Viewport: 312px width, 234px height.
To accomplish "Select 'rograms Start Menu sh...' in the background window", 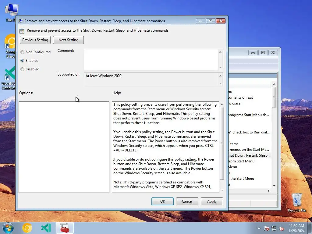I will (249, 115).
